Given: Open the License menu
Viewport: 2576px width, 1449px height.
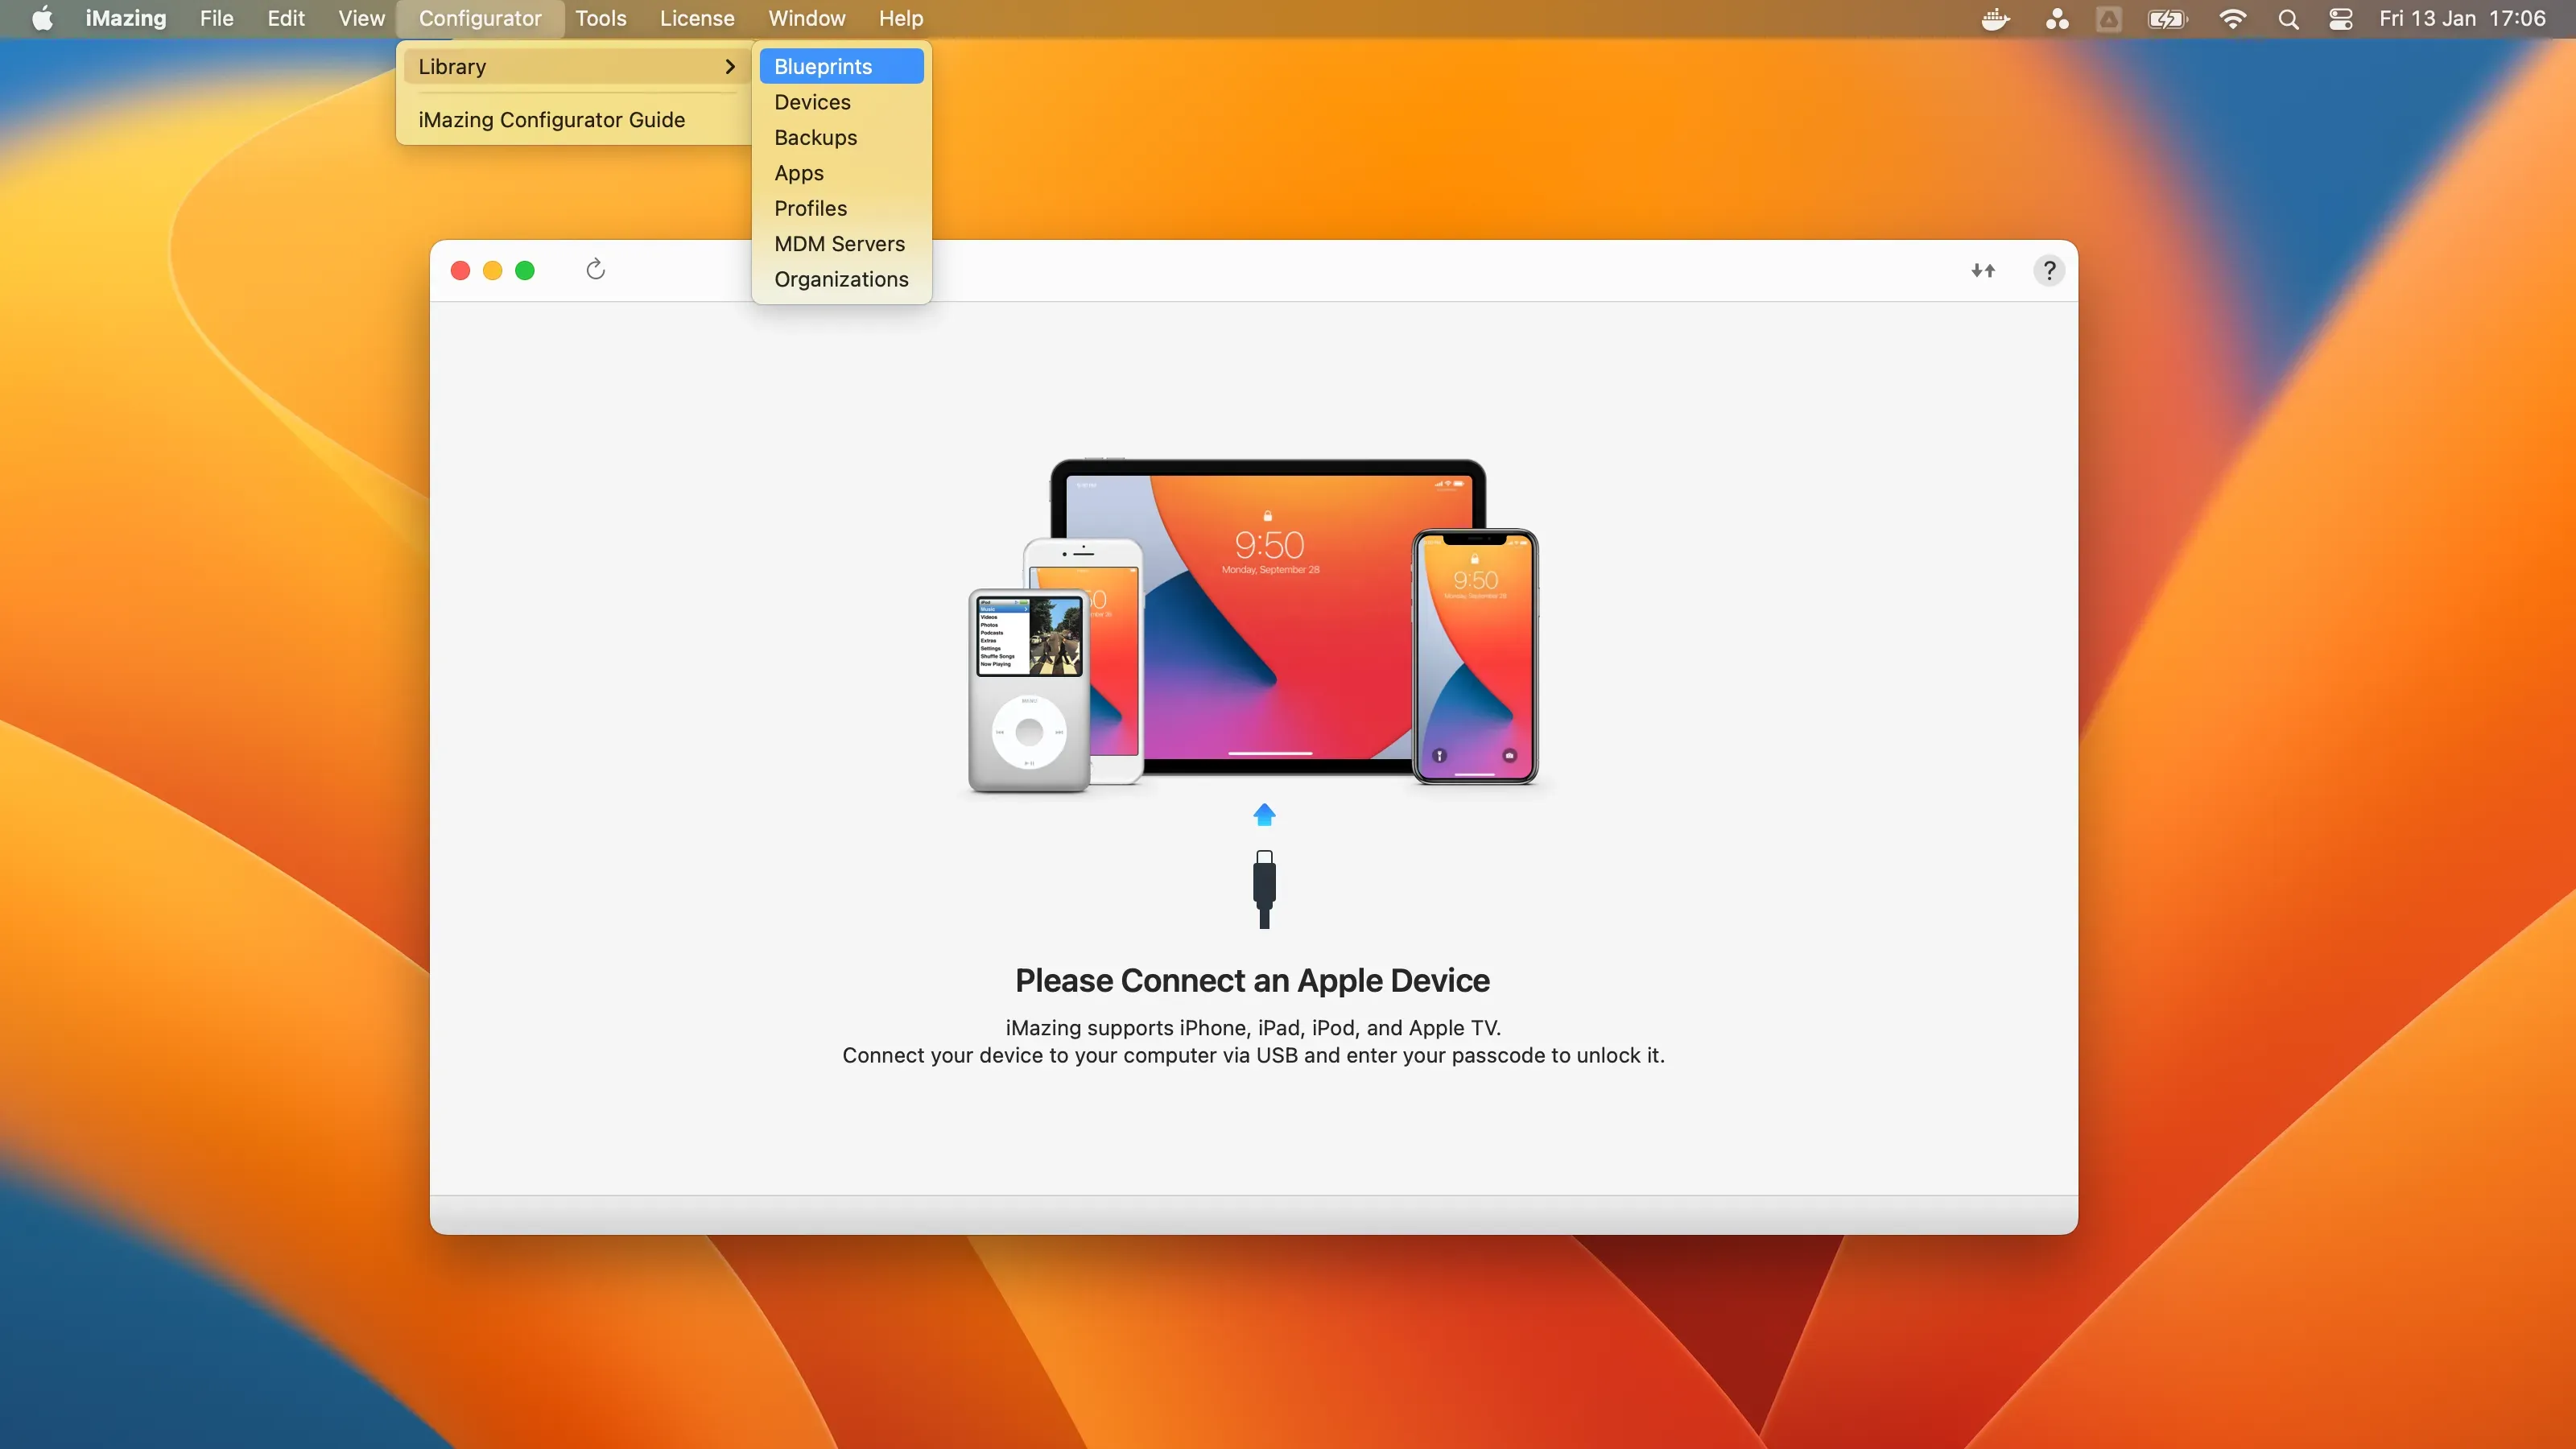Looking at the screenshot, I should click(696, 19).
